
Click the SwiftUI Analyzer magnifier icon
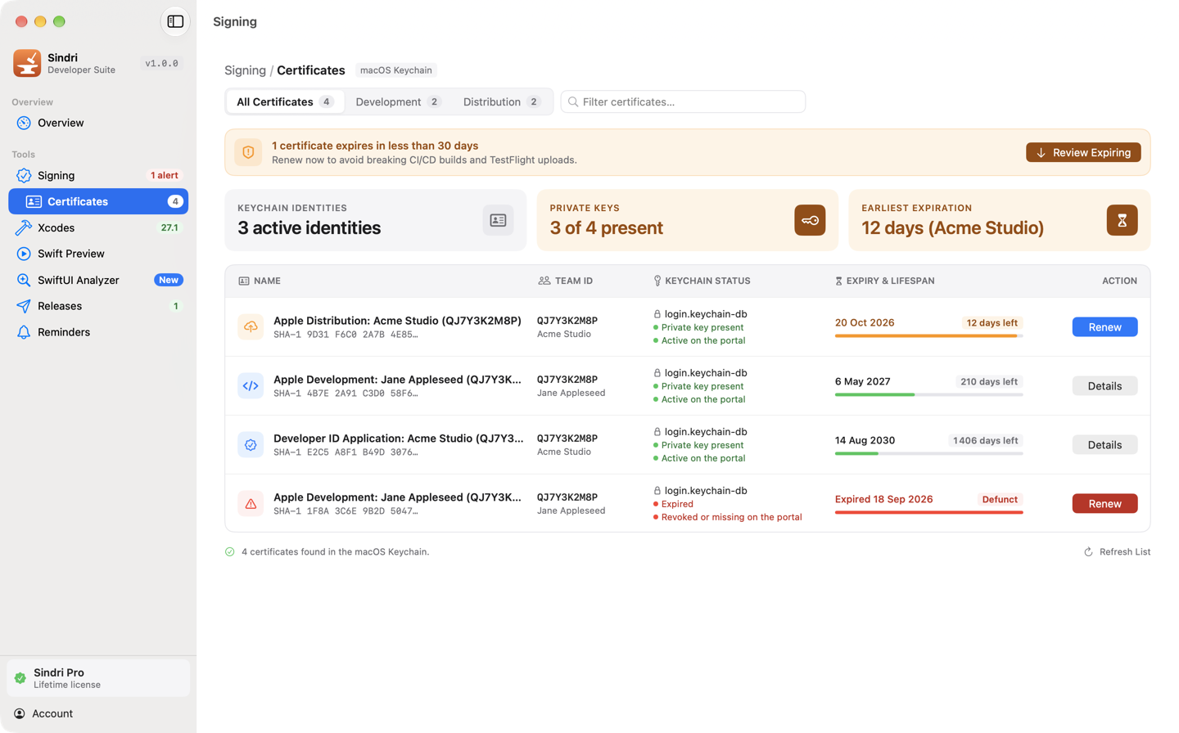point(24,280)
